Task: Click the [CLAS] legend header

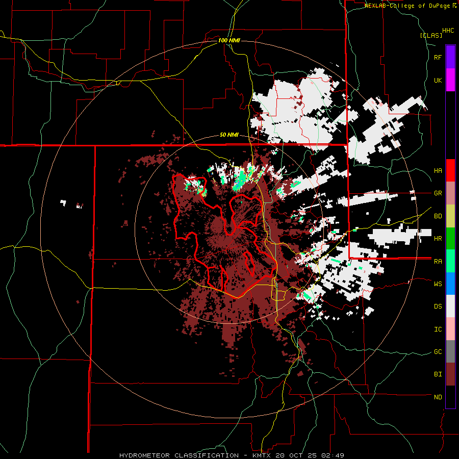Action: (x=431, y=36)
